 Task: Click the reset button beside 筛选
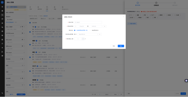tap(12, 94)
